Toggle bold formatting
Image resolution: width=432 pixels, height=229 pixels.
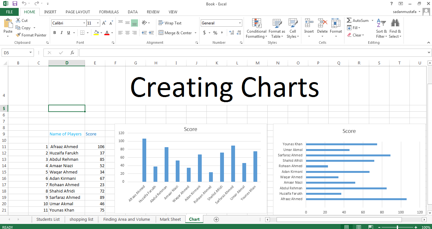coord(54,33)
